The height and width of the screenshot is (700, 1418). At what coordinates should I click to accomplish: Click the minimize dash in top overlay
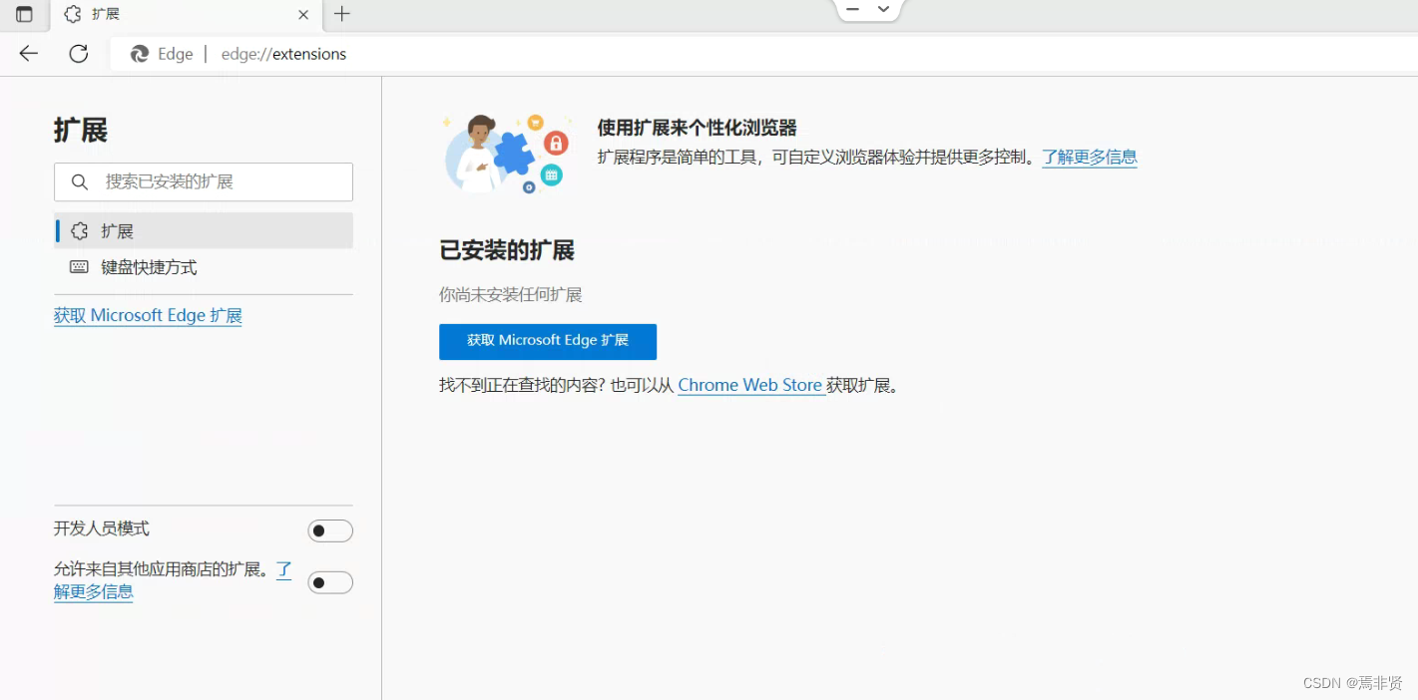852,9
